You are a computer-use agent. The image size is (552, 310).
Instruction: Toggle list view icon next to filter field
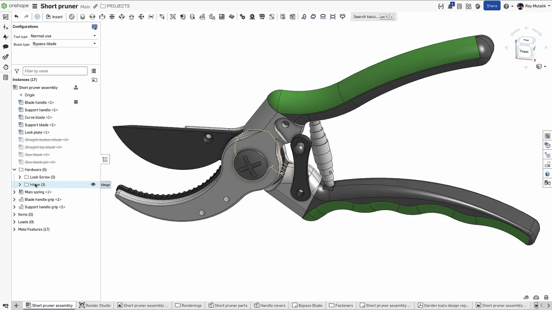click(x=94, y=71)
